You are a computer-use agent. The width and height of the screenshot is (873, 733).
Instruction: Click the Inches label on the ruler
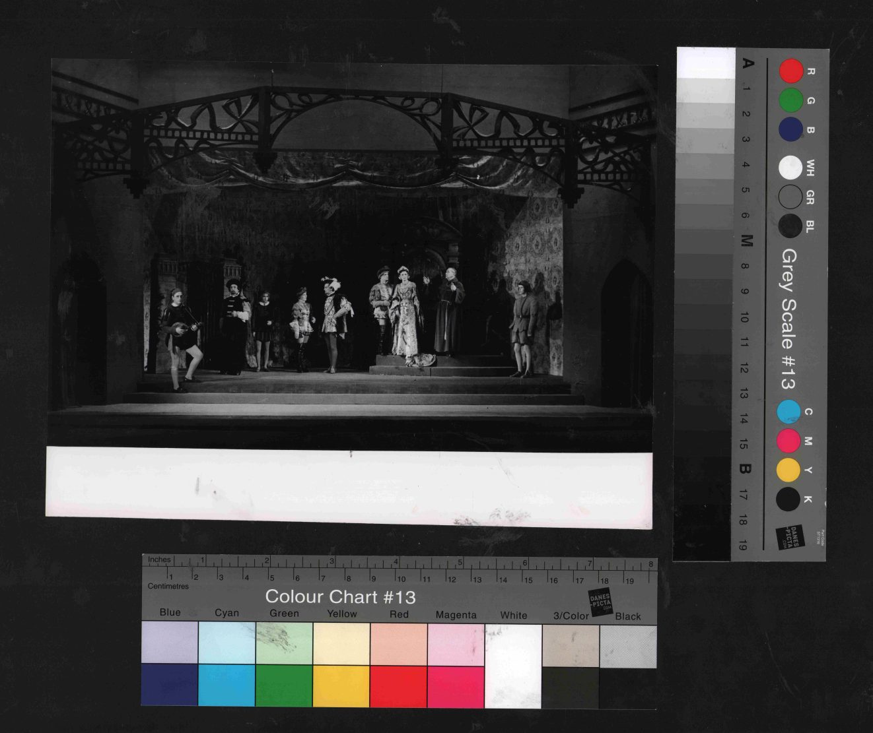pyautogui.click(x=159, y=559)
